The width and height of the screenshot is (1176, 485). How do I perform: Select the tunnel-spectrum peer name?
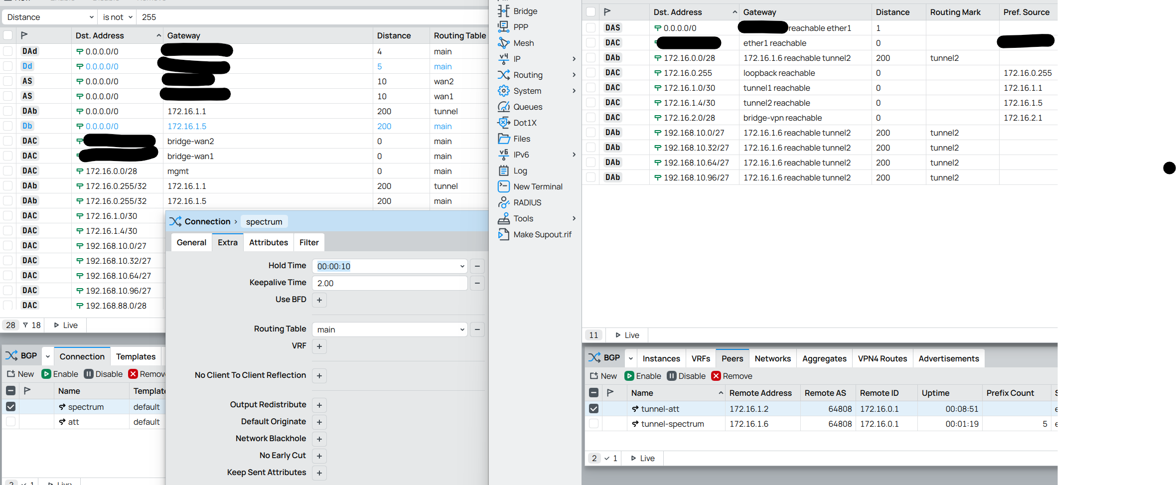click(673, 424)
